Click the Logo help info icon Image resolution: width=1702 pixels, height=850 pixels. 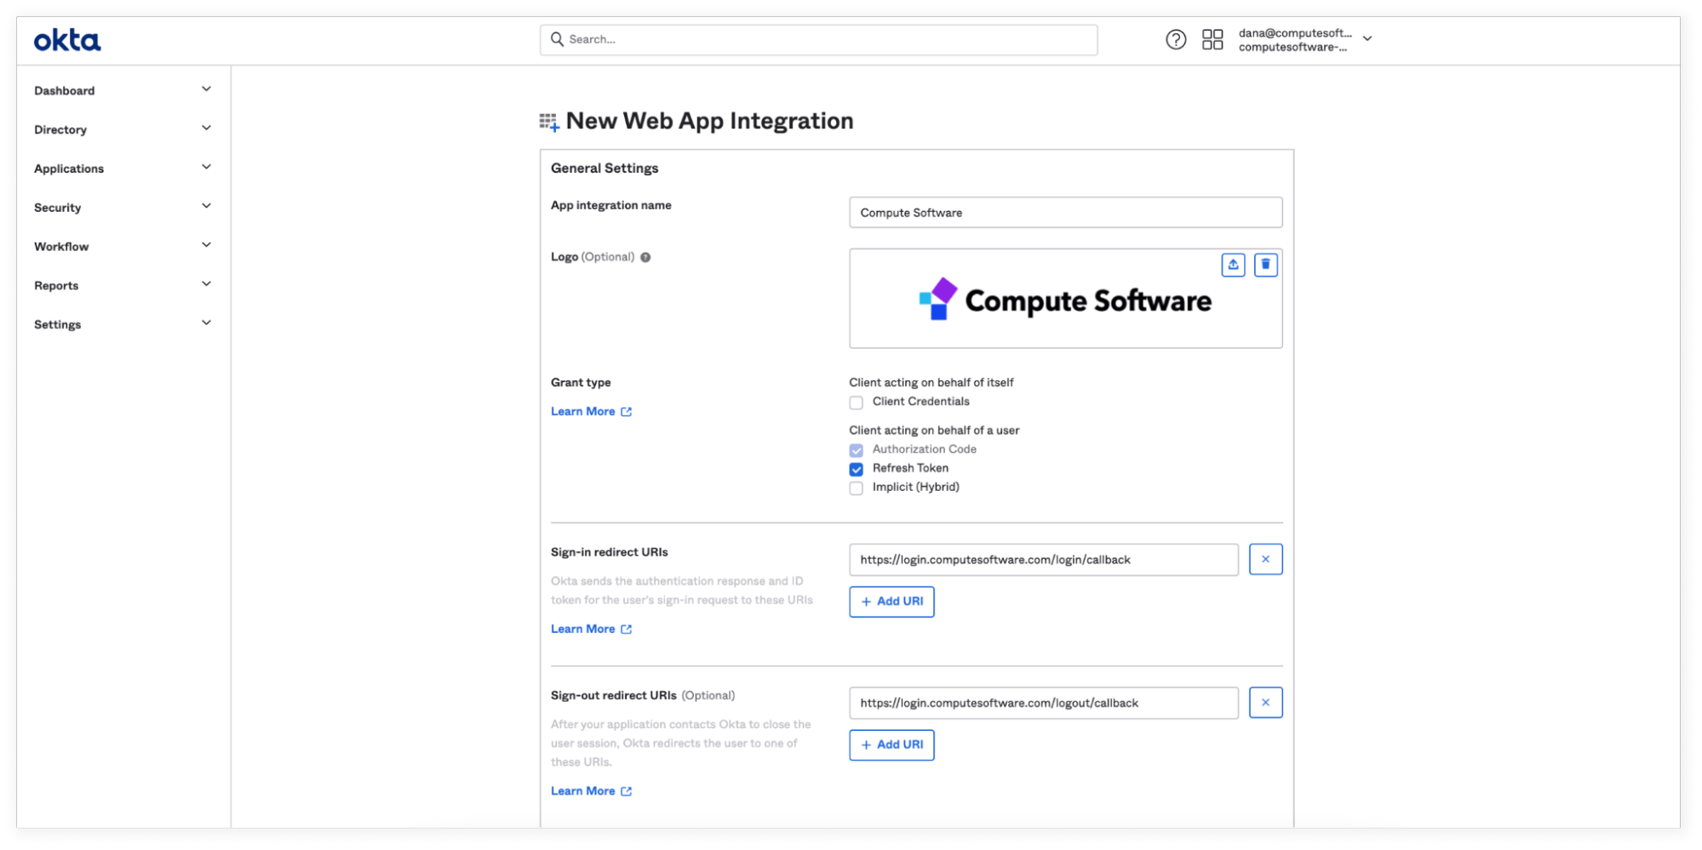(645, 257)
